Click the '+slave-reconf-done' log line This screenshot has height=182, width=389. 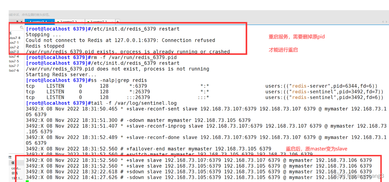[206, 140]
